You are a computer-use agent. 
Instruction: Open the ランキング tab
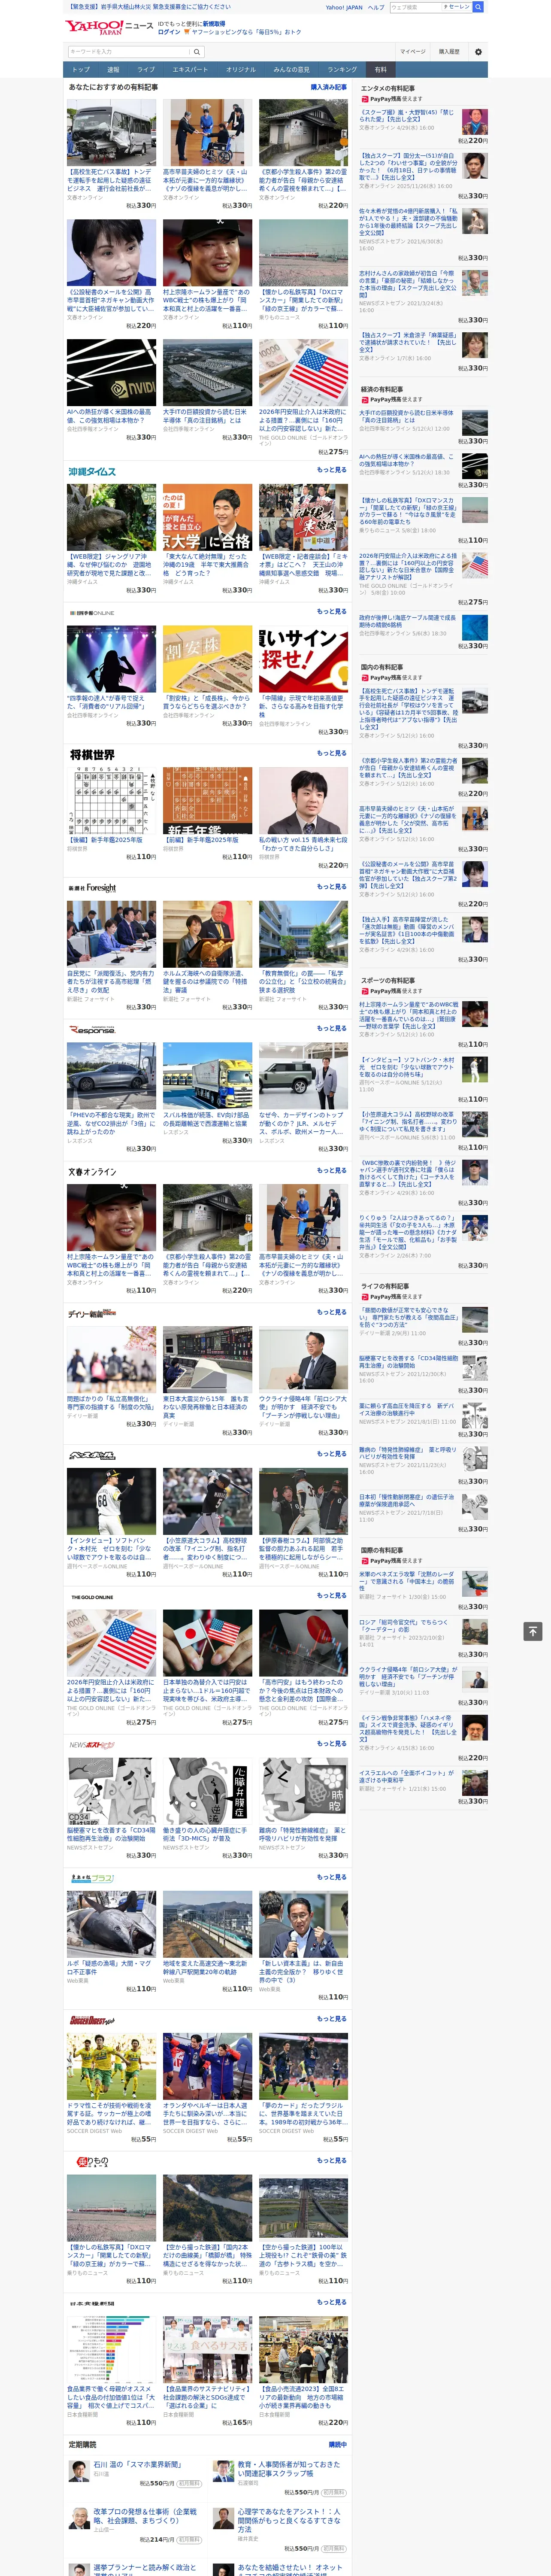342,70
